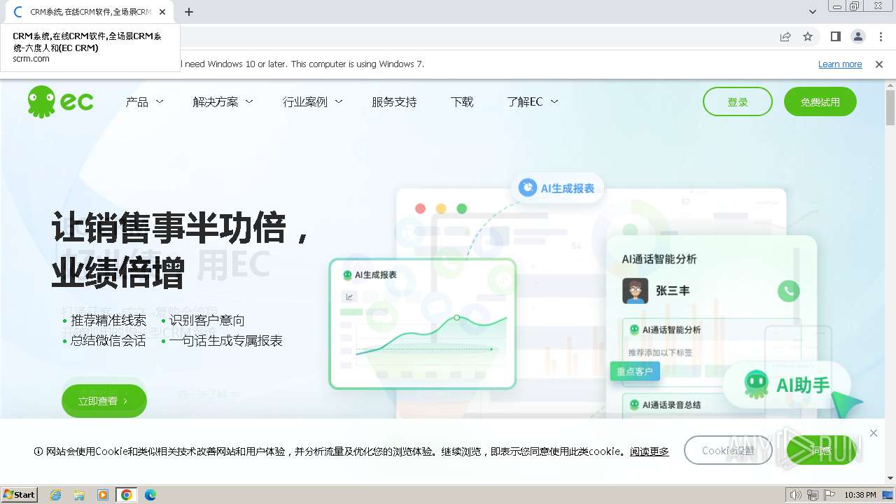Expand the 产品 menu
Viewport: 896px width, 504px height.
coord(144,102)
